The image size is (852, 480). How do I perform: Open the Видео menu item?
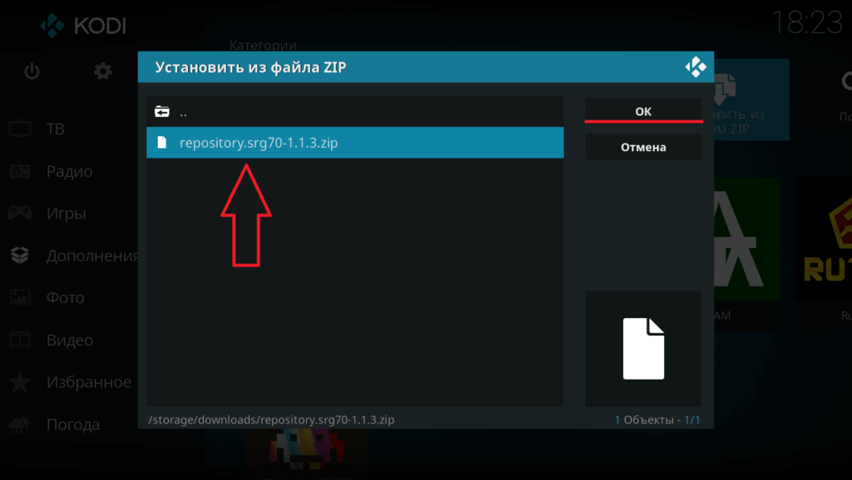(x=70, y=340)
